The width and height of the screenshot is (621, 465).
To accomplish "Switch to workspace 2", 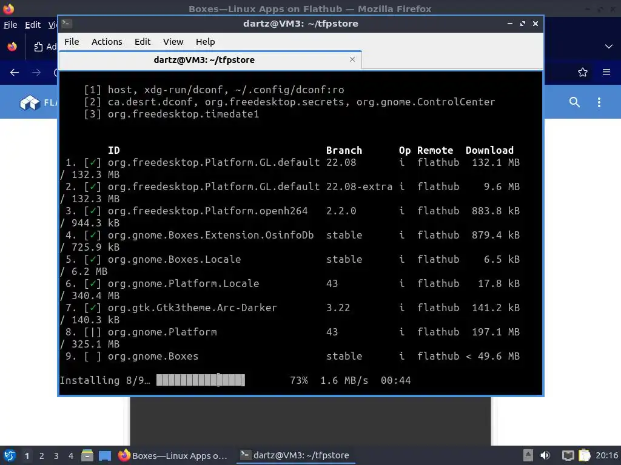I will pyautogui.click(x=42, y=456).
